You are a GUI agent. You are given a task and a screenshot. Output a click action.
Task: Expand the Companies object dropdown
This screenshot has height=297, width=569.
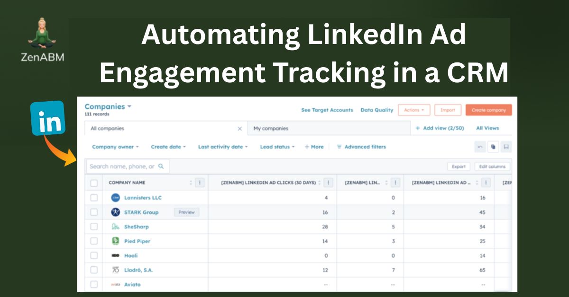108,107
